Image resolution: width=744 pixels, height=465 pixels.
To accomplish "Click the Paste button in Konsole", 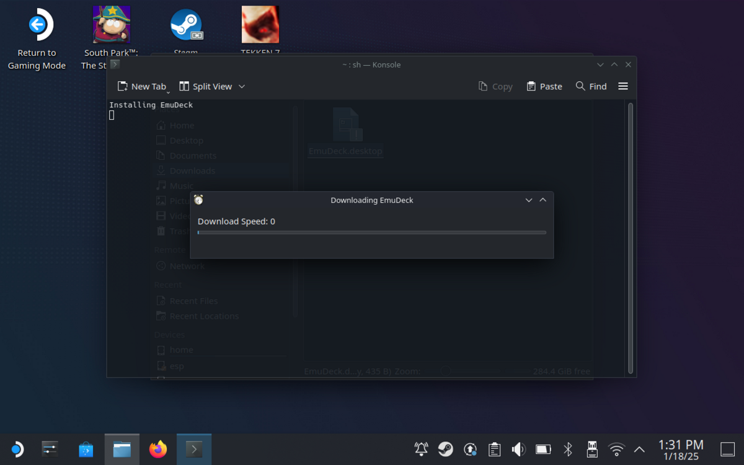I will pyautogui.click(x=544, y=86).
